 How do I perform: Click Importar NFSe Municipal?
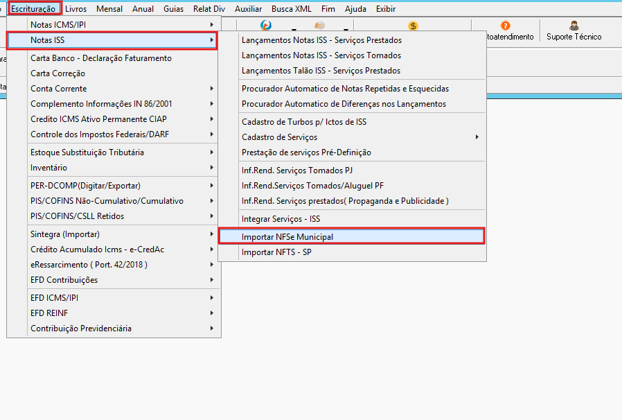[x=353, y=237]
